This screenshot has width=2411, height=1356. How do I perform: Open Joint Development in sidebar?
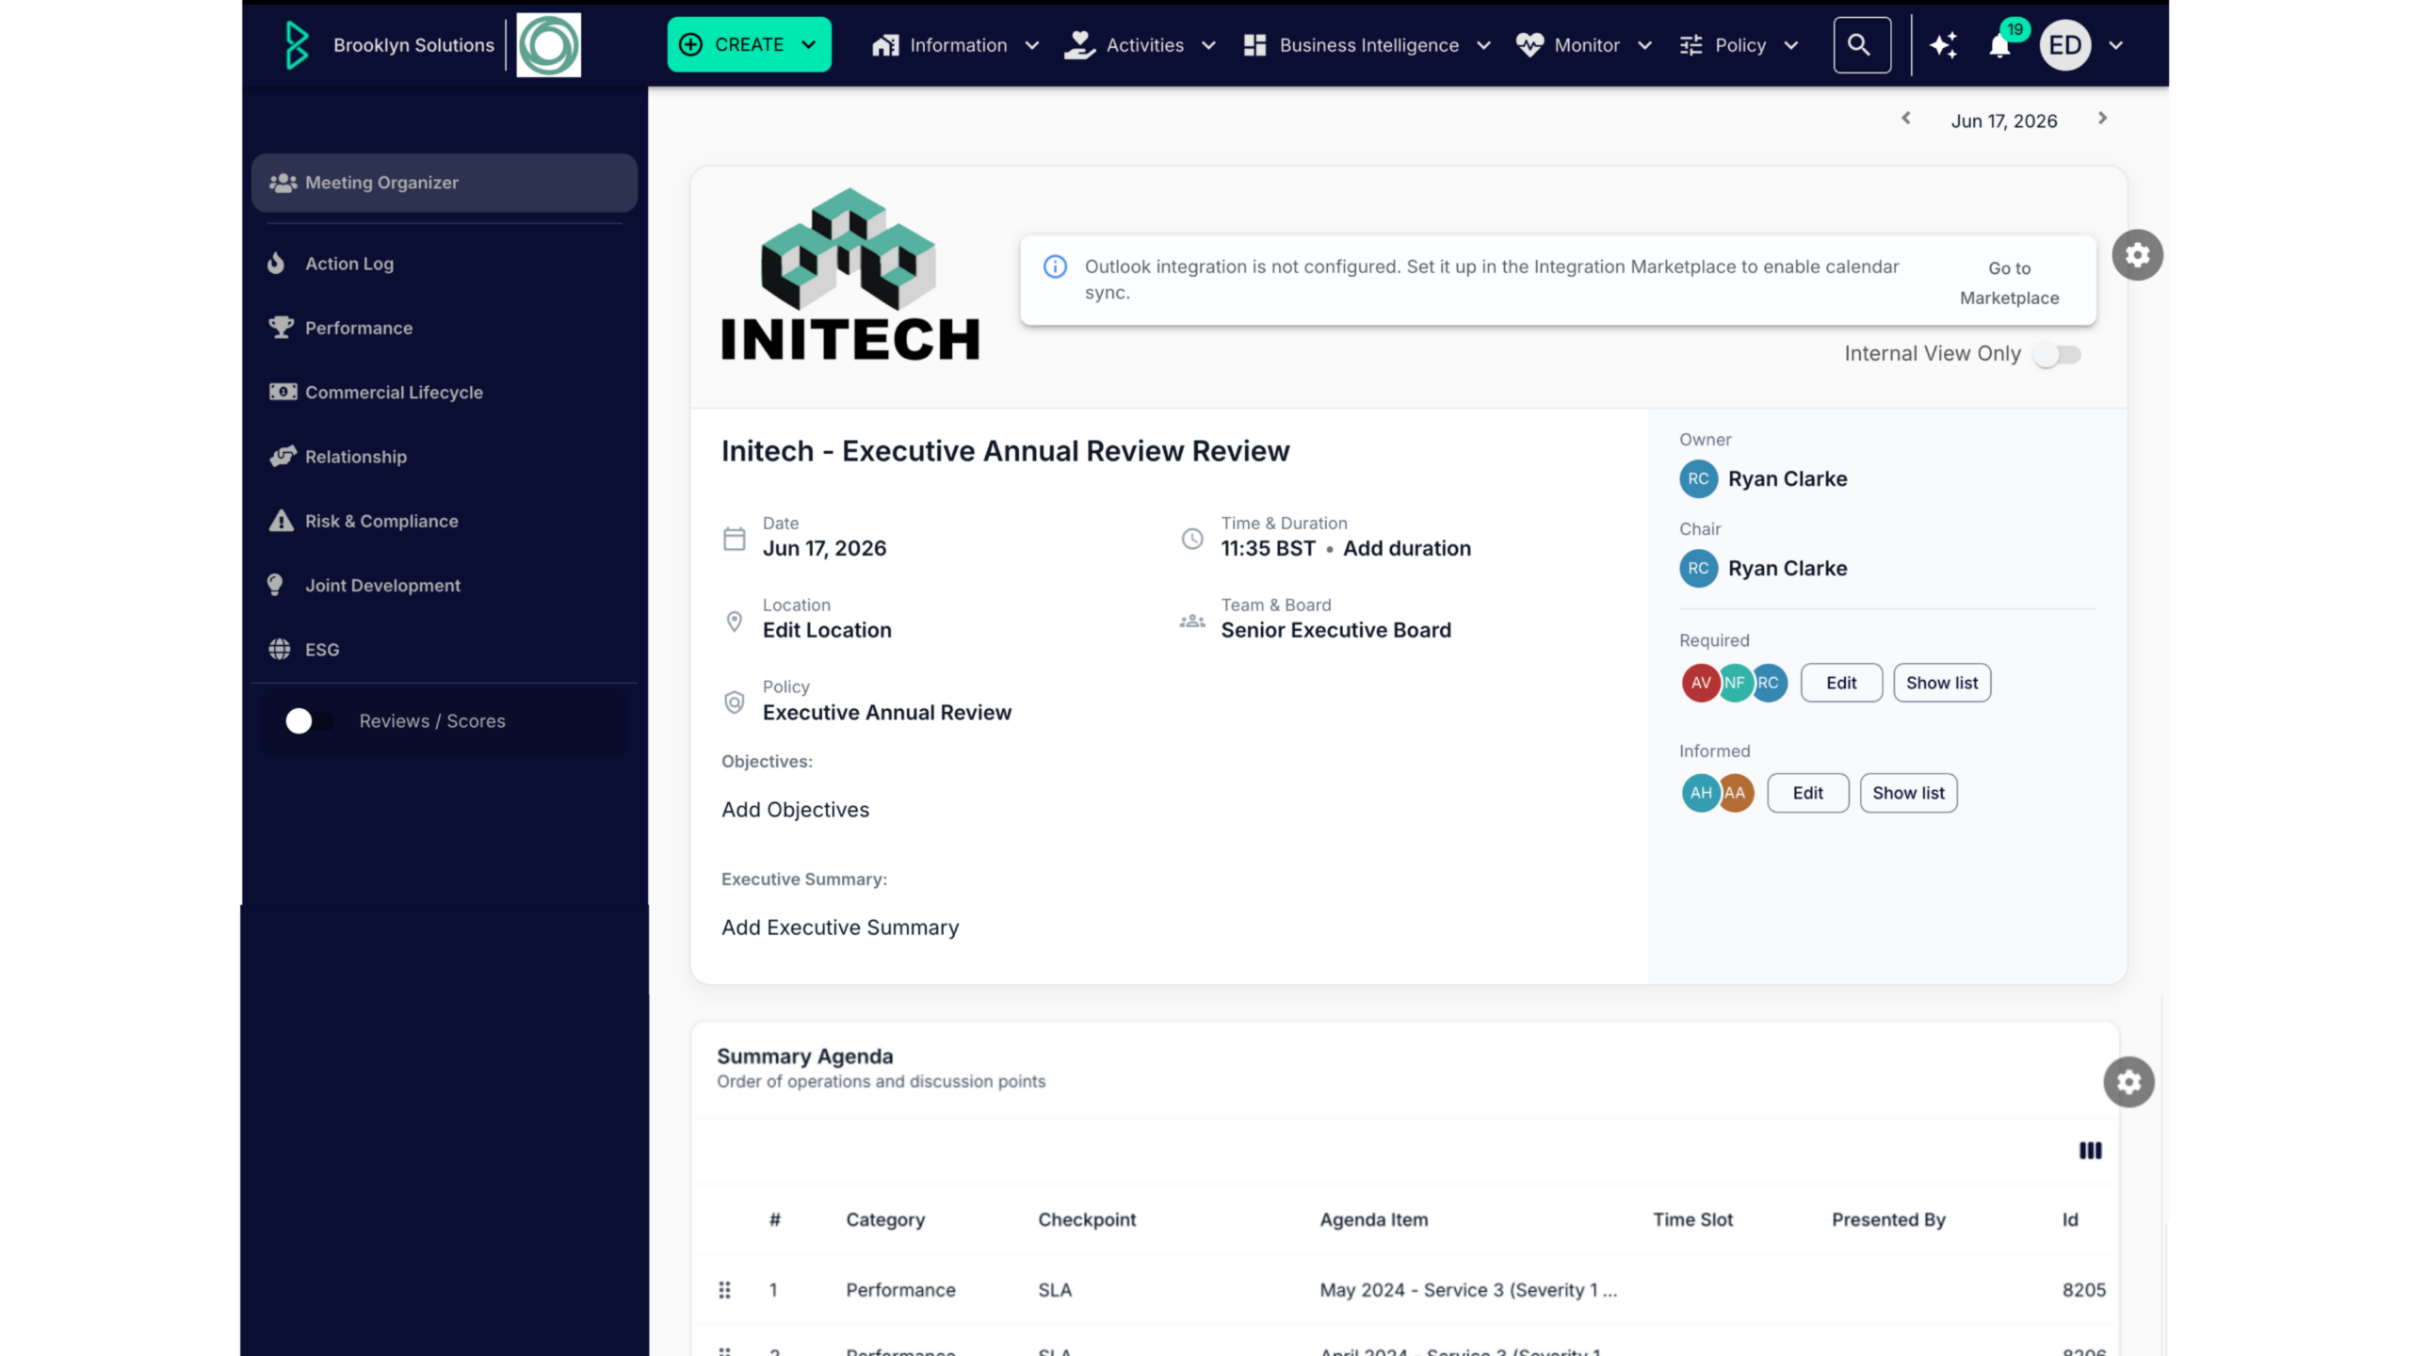(x=382, y=585)
